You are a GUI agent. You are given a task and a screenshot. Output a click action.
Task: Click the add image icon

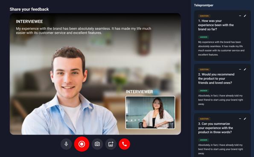point(111,144)
